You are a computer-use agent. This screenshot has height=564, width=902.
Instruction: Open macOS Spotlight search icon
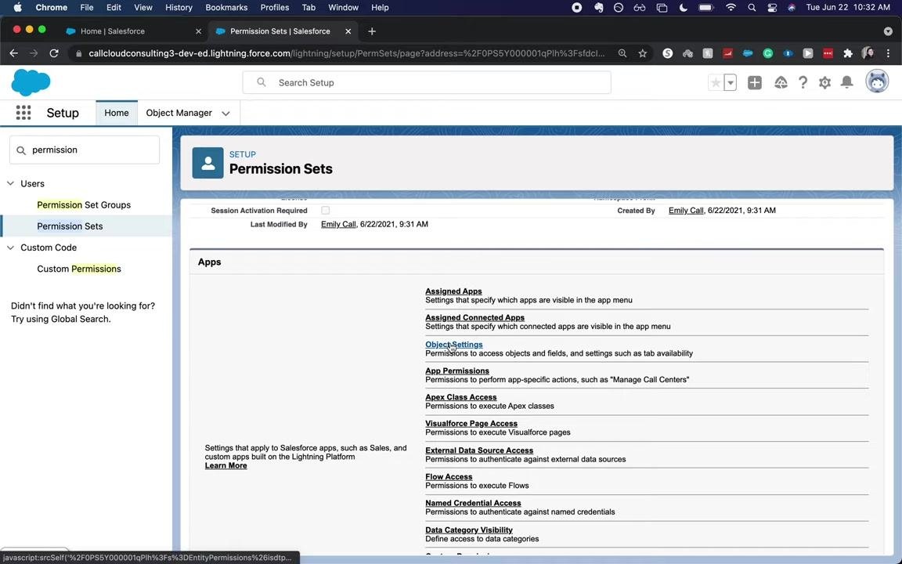pyautogui.click(x=752, y=8)
